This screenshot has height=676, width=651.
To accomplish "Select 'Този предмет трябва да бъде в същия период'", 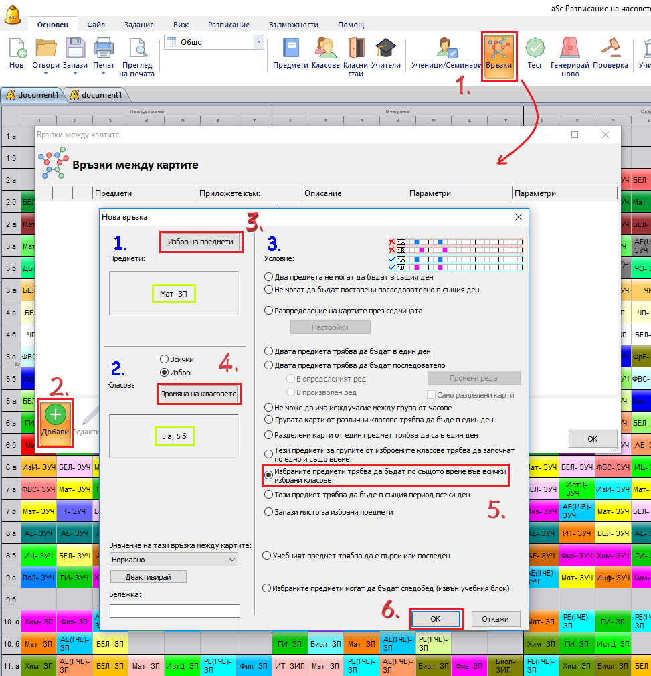I will pyautogui.click(x=268, y=495).
